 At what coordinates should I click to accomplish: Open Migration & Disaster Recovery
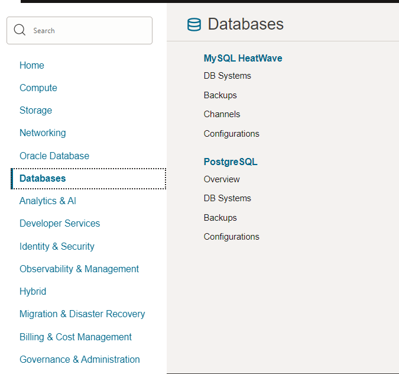82,314
